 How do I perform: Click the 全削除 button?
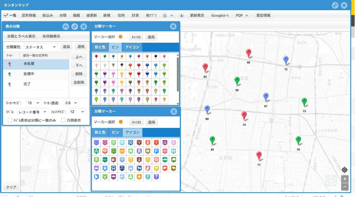tap(79, 82)
